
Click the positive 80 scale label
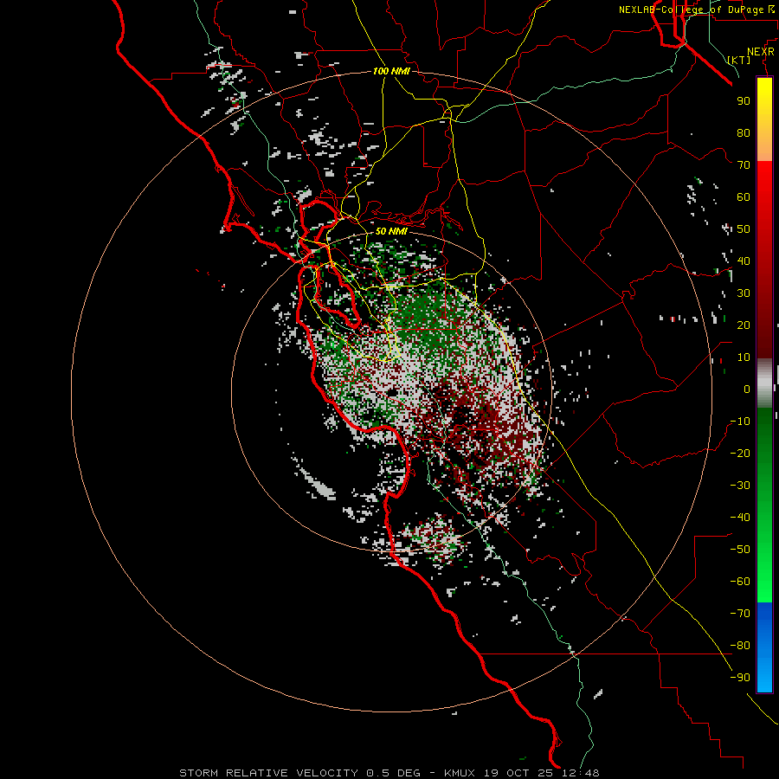pyautogui.click(x=744, y=133)
